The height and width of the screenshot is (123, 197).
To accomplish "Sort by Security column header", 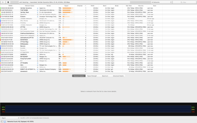I will [141, 6].
